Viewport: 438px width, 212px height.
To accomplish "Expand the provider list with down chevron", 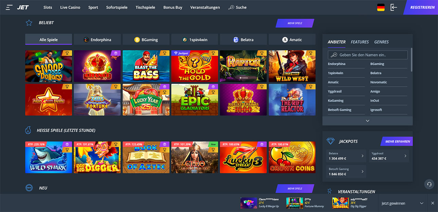I will [368, 121].
